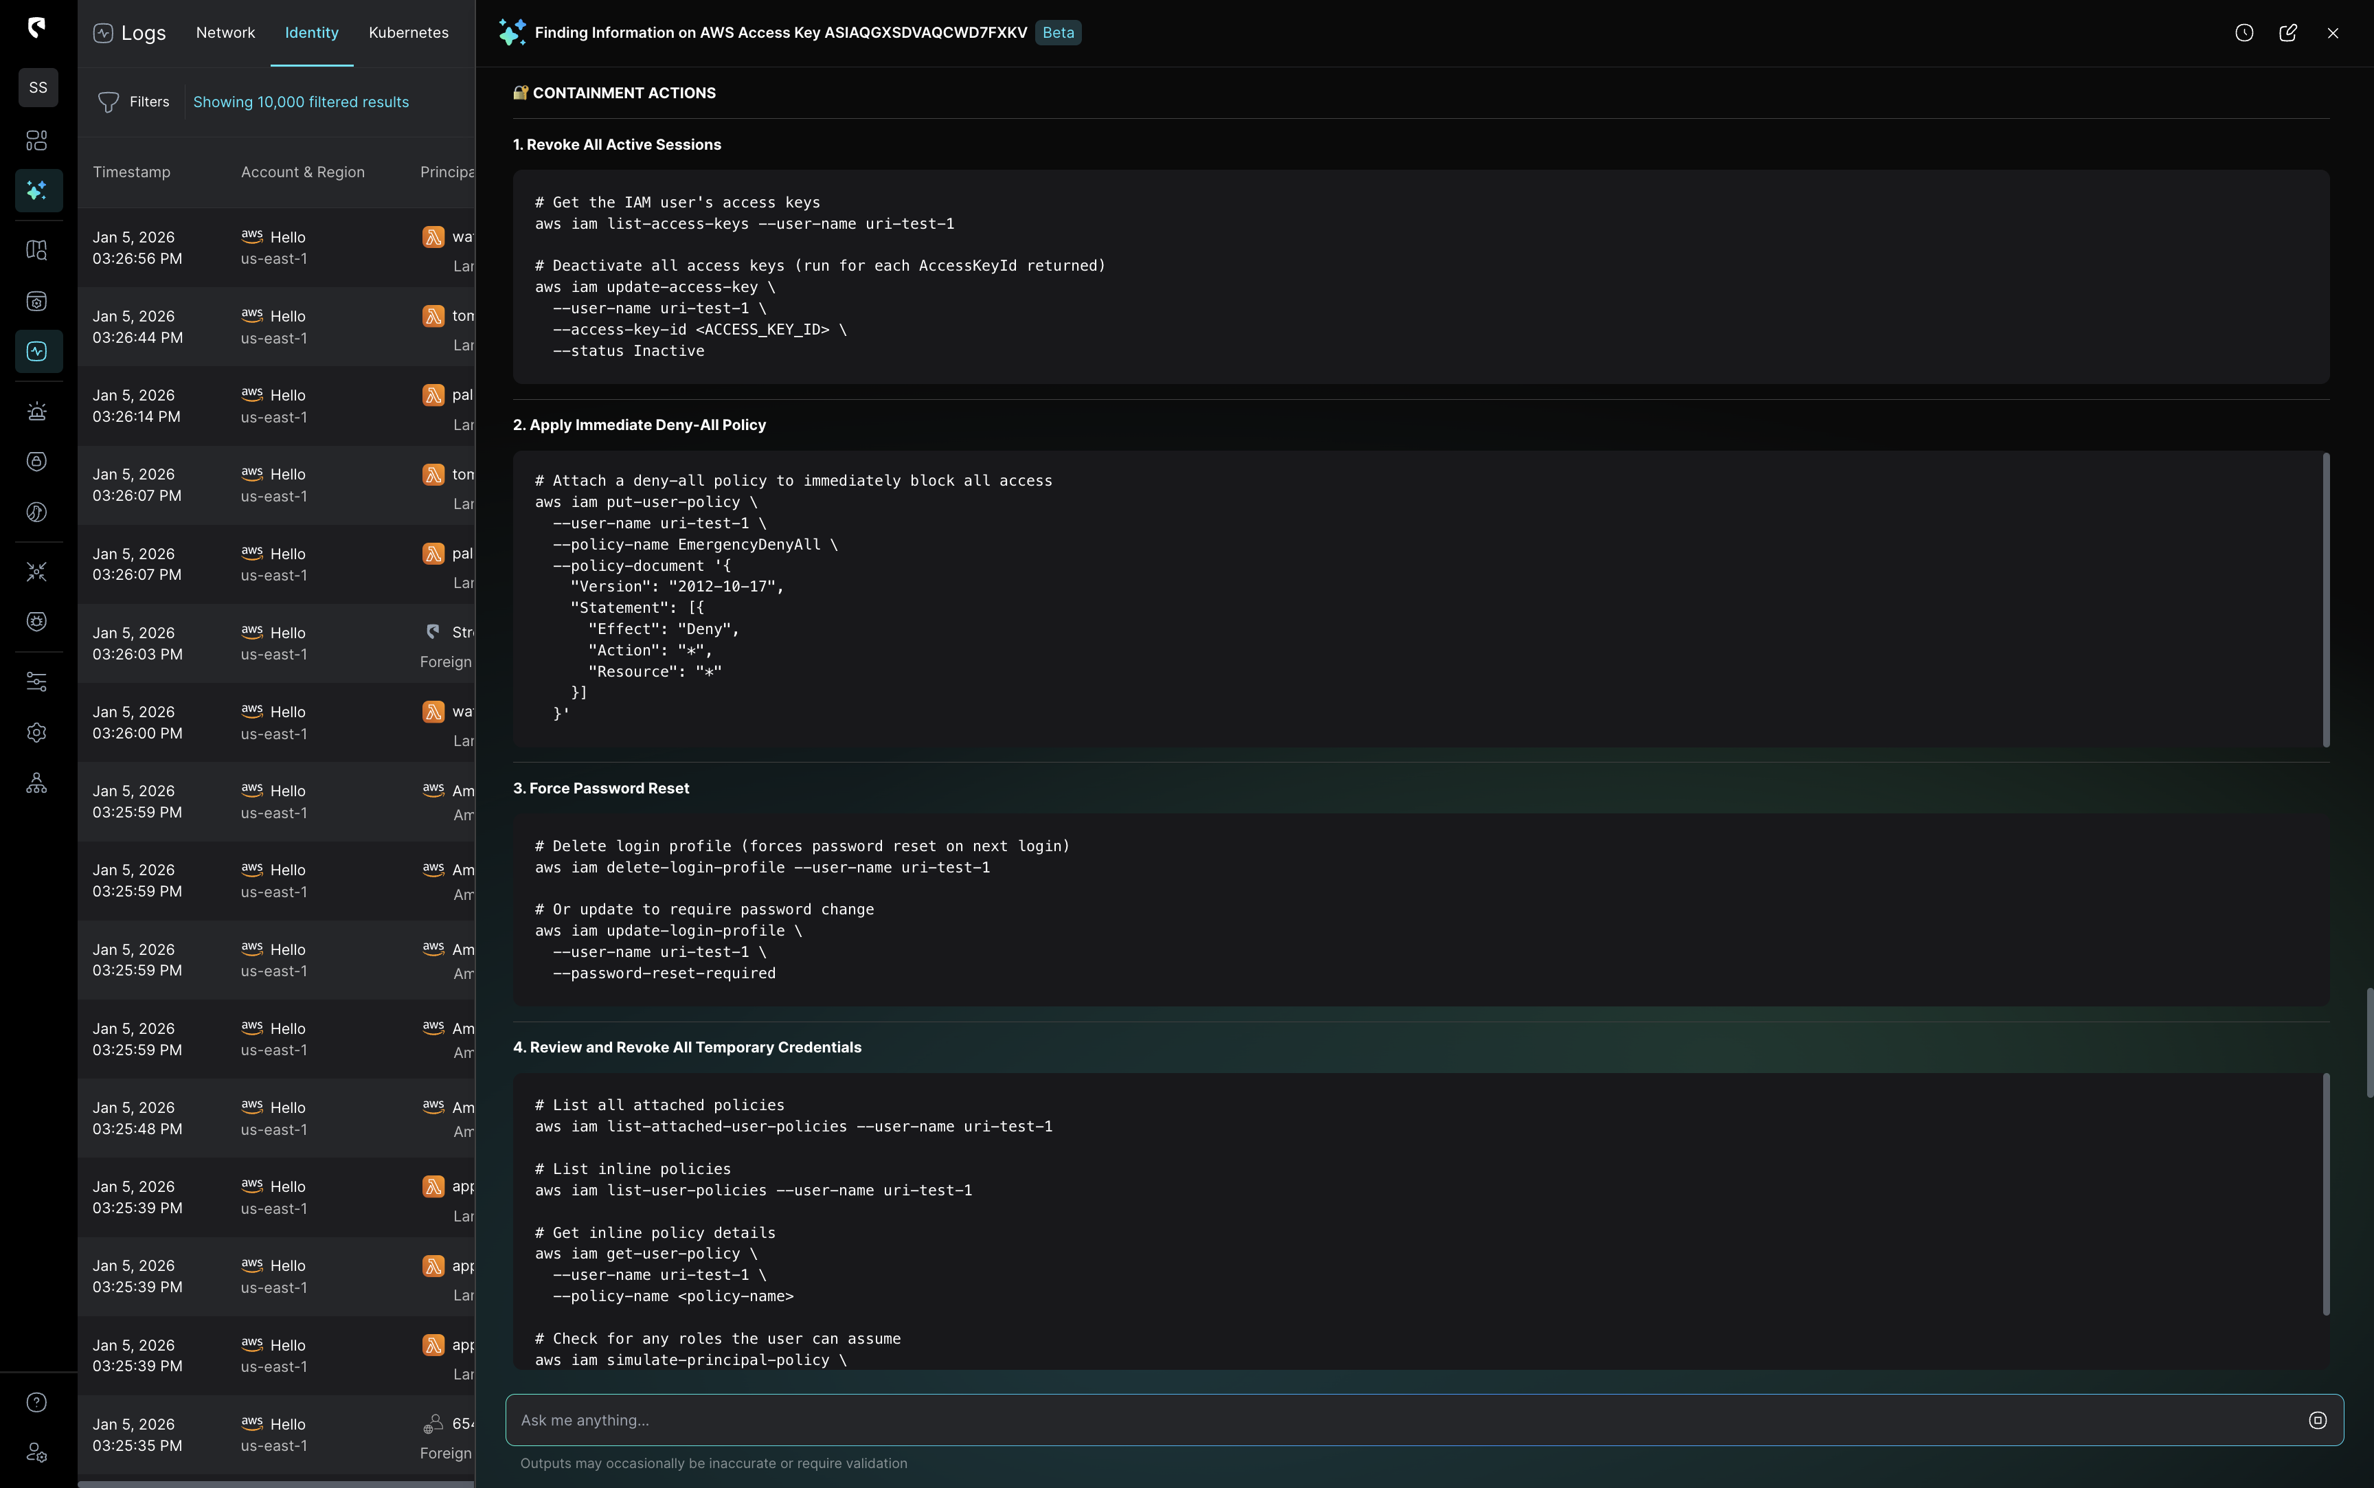Screen dimensions: 2374x1488
Task: Click inside the Ask me anything field
Action: (x=1181, y=1420)
